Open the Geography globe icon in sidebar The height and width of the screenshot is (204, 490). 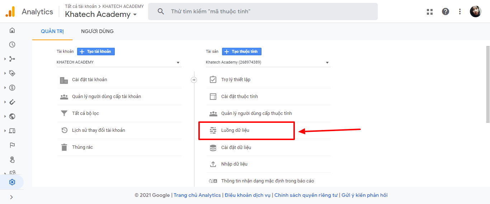pos(12,116)
